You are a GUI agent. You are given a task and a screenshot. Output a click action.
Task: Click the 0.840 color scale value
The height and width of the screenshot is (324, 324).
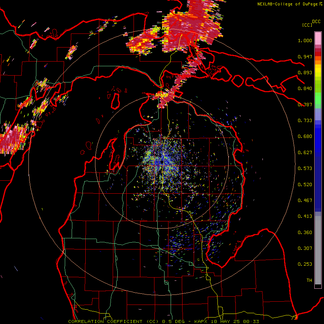pyautogui.click(x=305, y=89)
